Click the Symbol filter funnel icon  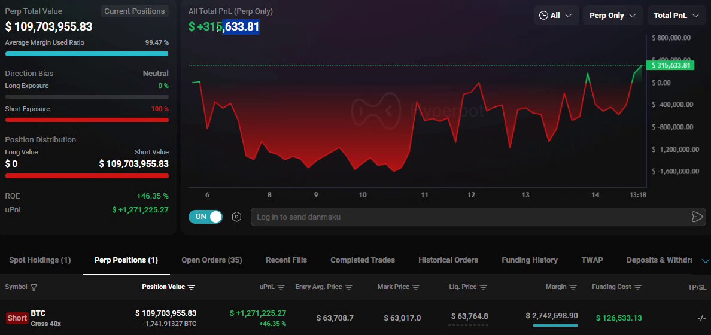click(x=34, y=287)
